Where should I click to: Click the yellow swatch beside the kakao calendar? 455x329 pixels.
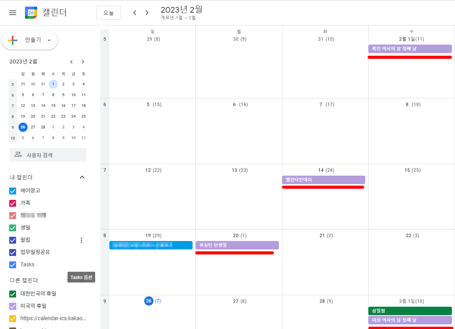(13, 318)
